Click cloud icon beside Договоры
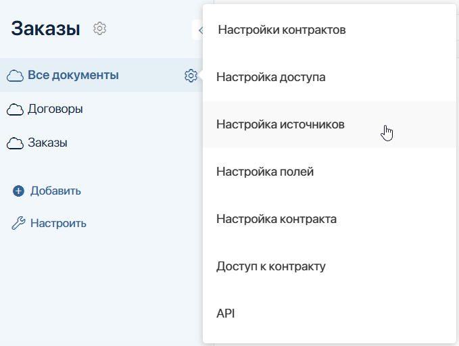Screen dimensions: 459x346 pos(15,109)
